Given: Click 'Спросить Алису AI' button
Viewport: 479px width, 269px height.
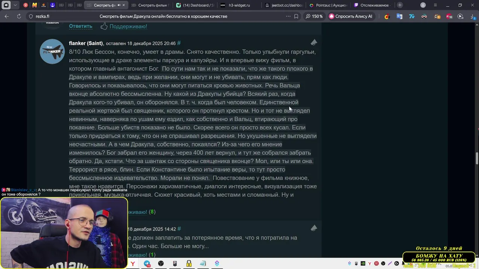Looking at the screenshot, I should tap(351, 16).
